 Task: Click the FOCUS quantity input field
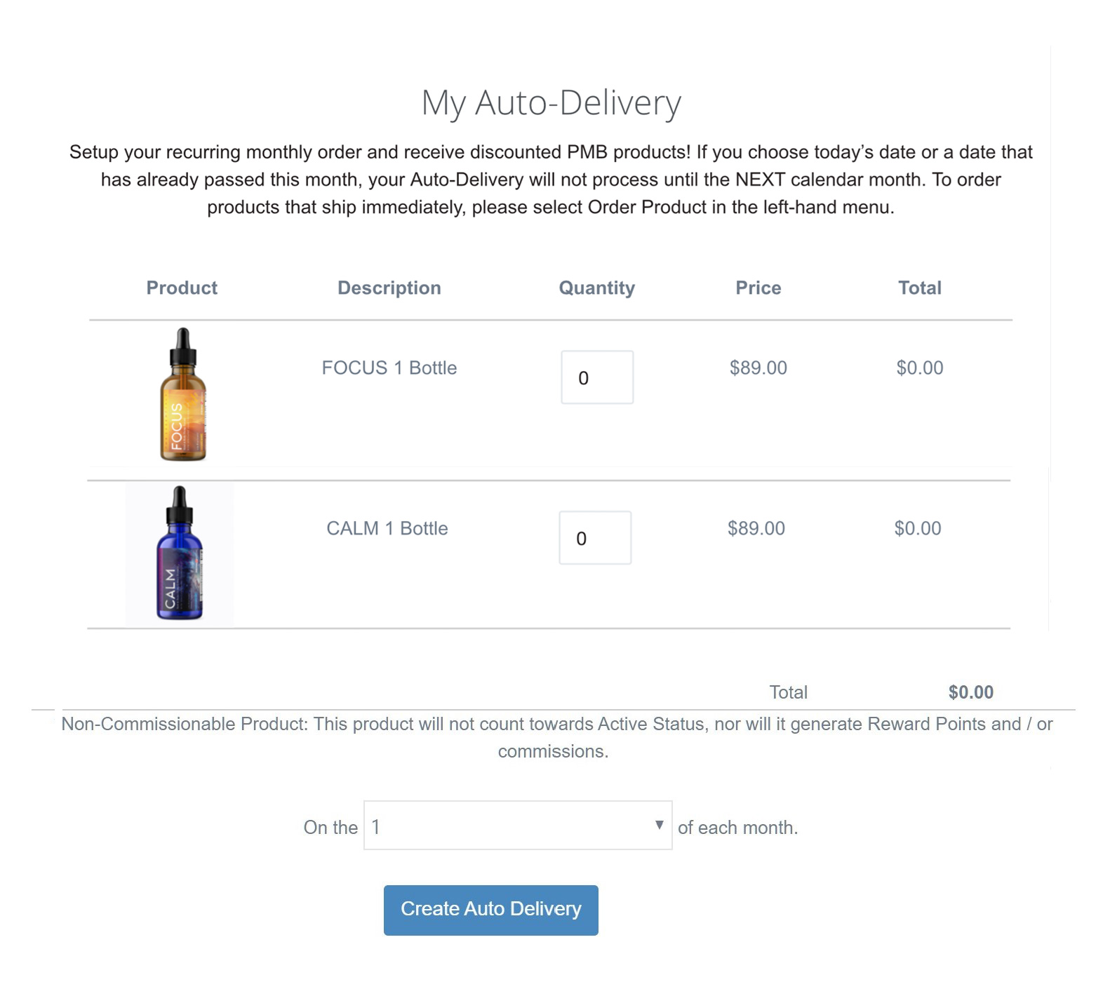(x=597, y=377)
